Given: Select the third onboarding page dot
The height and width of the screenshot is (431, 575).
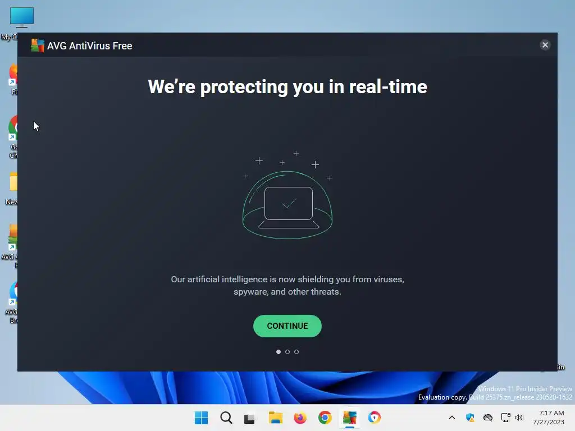Looking at the screenshot, I should tap(296, 352).
